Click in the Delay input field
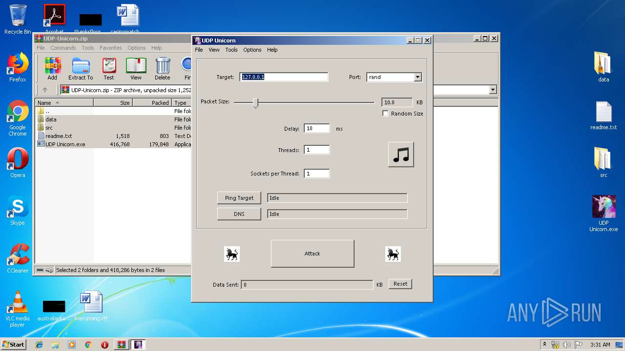The height and width of the screenshot is (351, 625). 316,128
